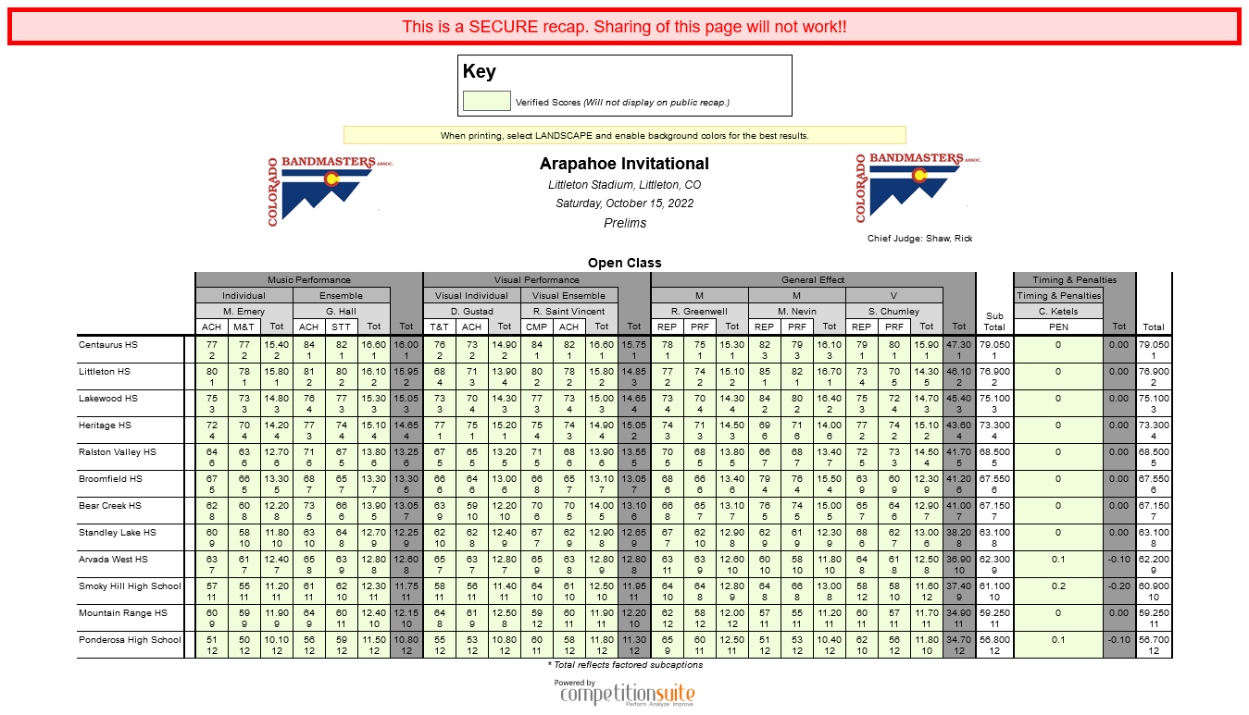Screen dimensions: 1249x715
Task: Click judge name R. Saint Vincent
Action: pos(569,312)
